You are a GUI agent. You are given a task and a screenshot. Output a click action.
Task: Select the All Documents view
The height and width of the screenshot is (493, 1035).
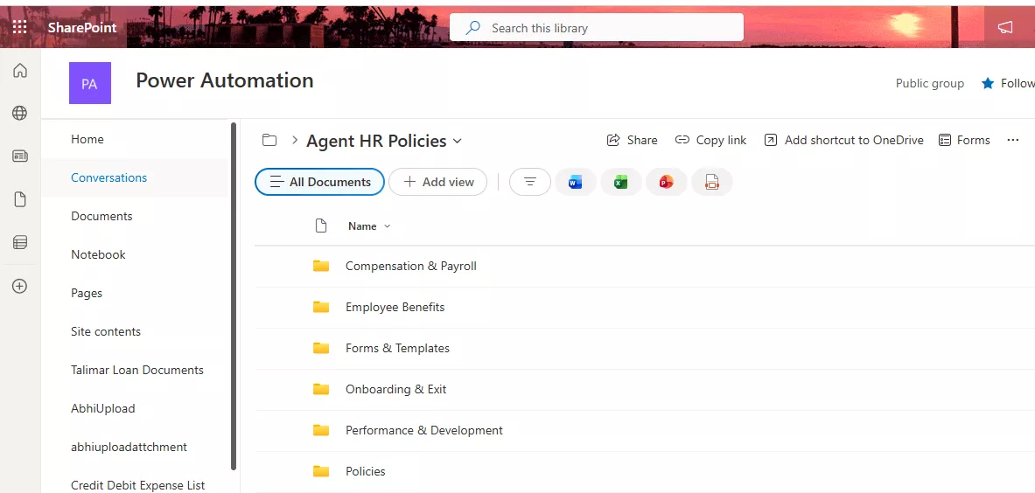pos(319,182)
